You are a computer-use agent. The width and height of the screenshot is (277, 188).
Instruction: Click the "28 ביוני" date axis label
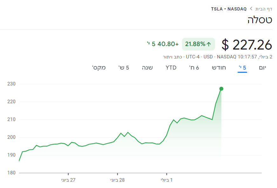click(118, 180)
